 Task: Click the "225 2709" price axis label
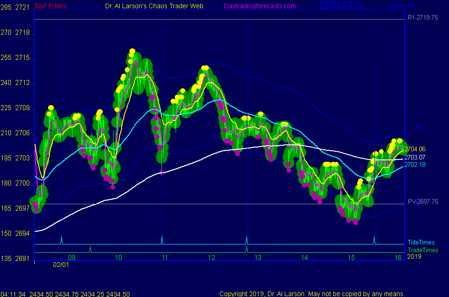(15, 108)
